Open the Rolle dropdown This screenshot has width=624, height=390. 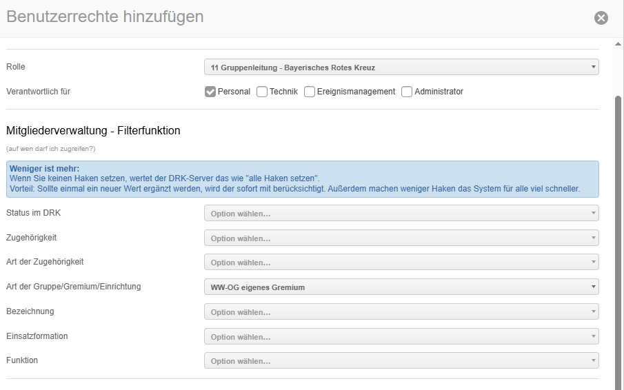point(401,68)
